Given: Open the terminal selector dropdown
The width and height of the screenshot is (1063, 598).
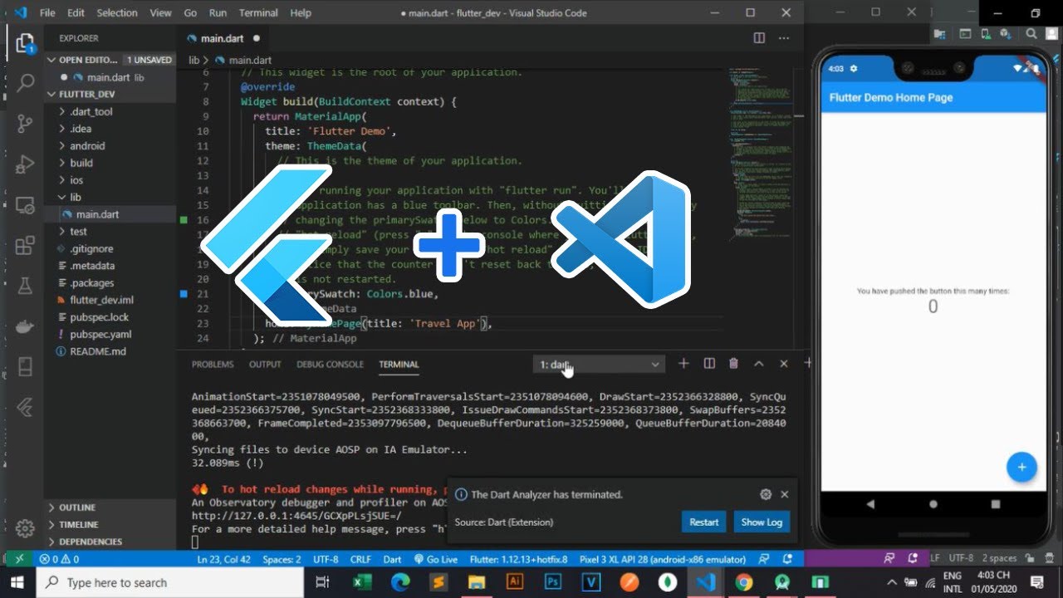Looking at the screenshot, I should 599,365.
